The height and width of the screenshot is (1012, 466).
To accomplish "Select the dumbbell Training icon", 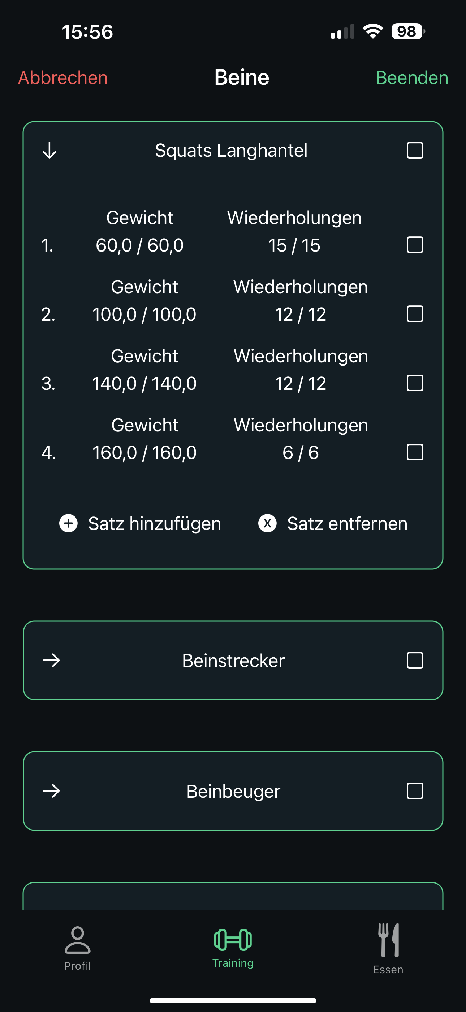I will [233, 940].
